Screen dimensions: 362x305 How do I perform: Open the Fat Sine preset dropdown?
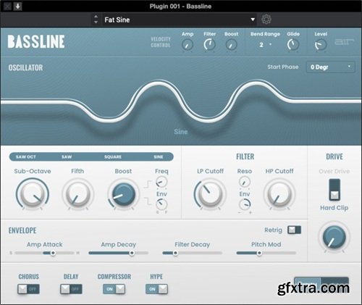click(x=180, y=20)
